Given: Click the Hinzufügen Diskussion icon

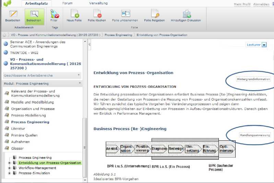Looking at the screenshot, I should click(x=186, y=14).
